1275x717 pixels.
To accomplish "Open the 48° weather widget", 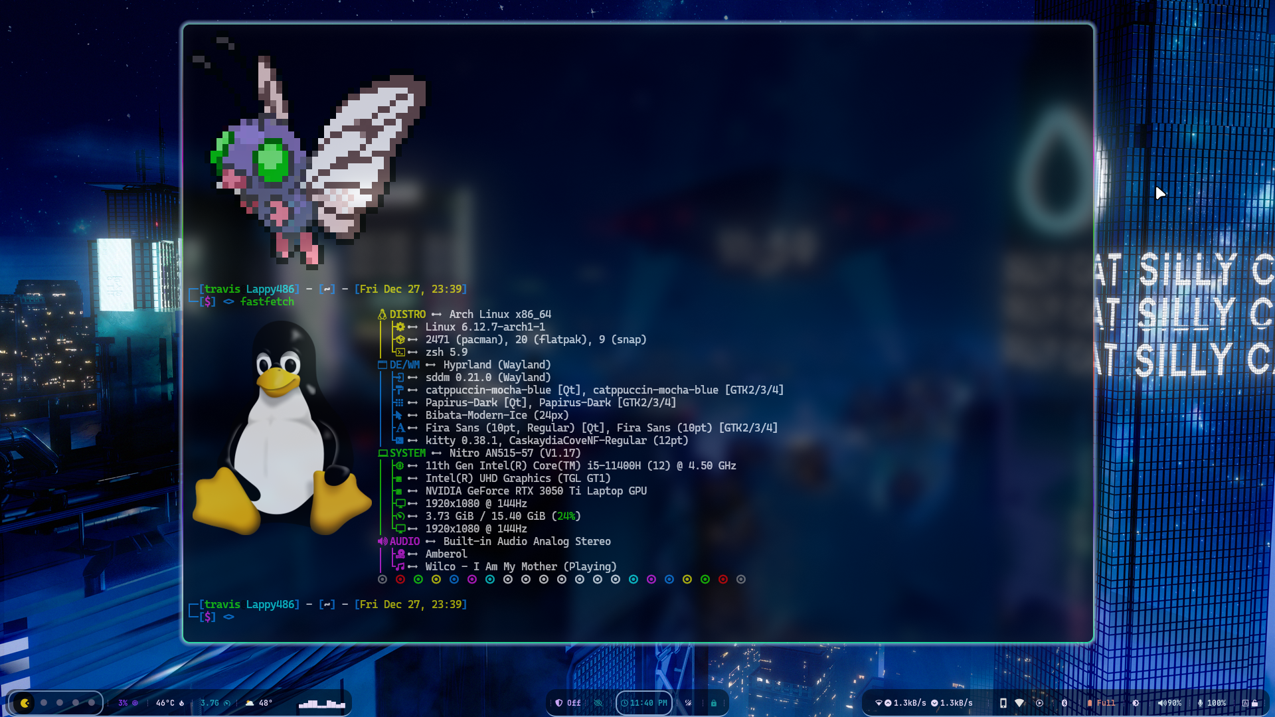I will tap(259, 703).
